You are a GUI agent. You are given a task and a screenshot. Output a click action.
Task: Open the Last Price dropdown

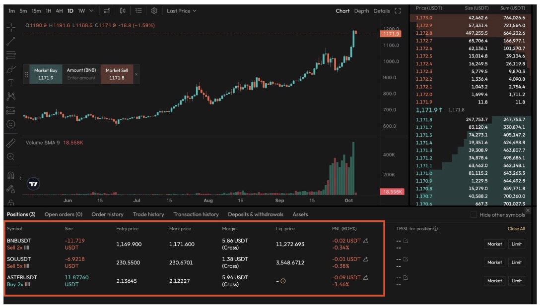tap(182, 11)
